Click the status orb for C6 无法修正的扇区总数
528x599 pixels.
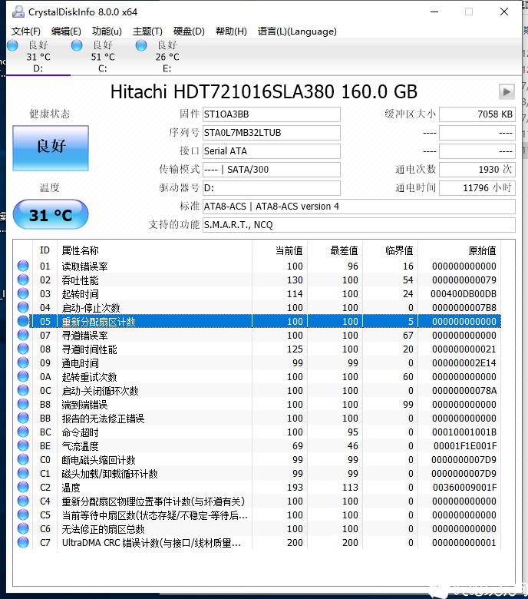[x=23, y=528]
